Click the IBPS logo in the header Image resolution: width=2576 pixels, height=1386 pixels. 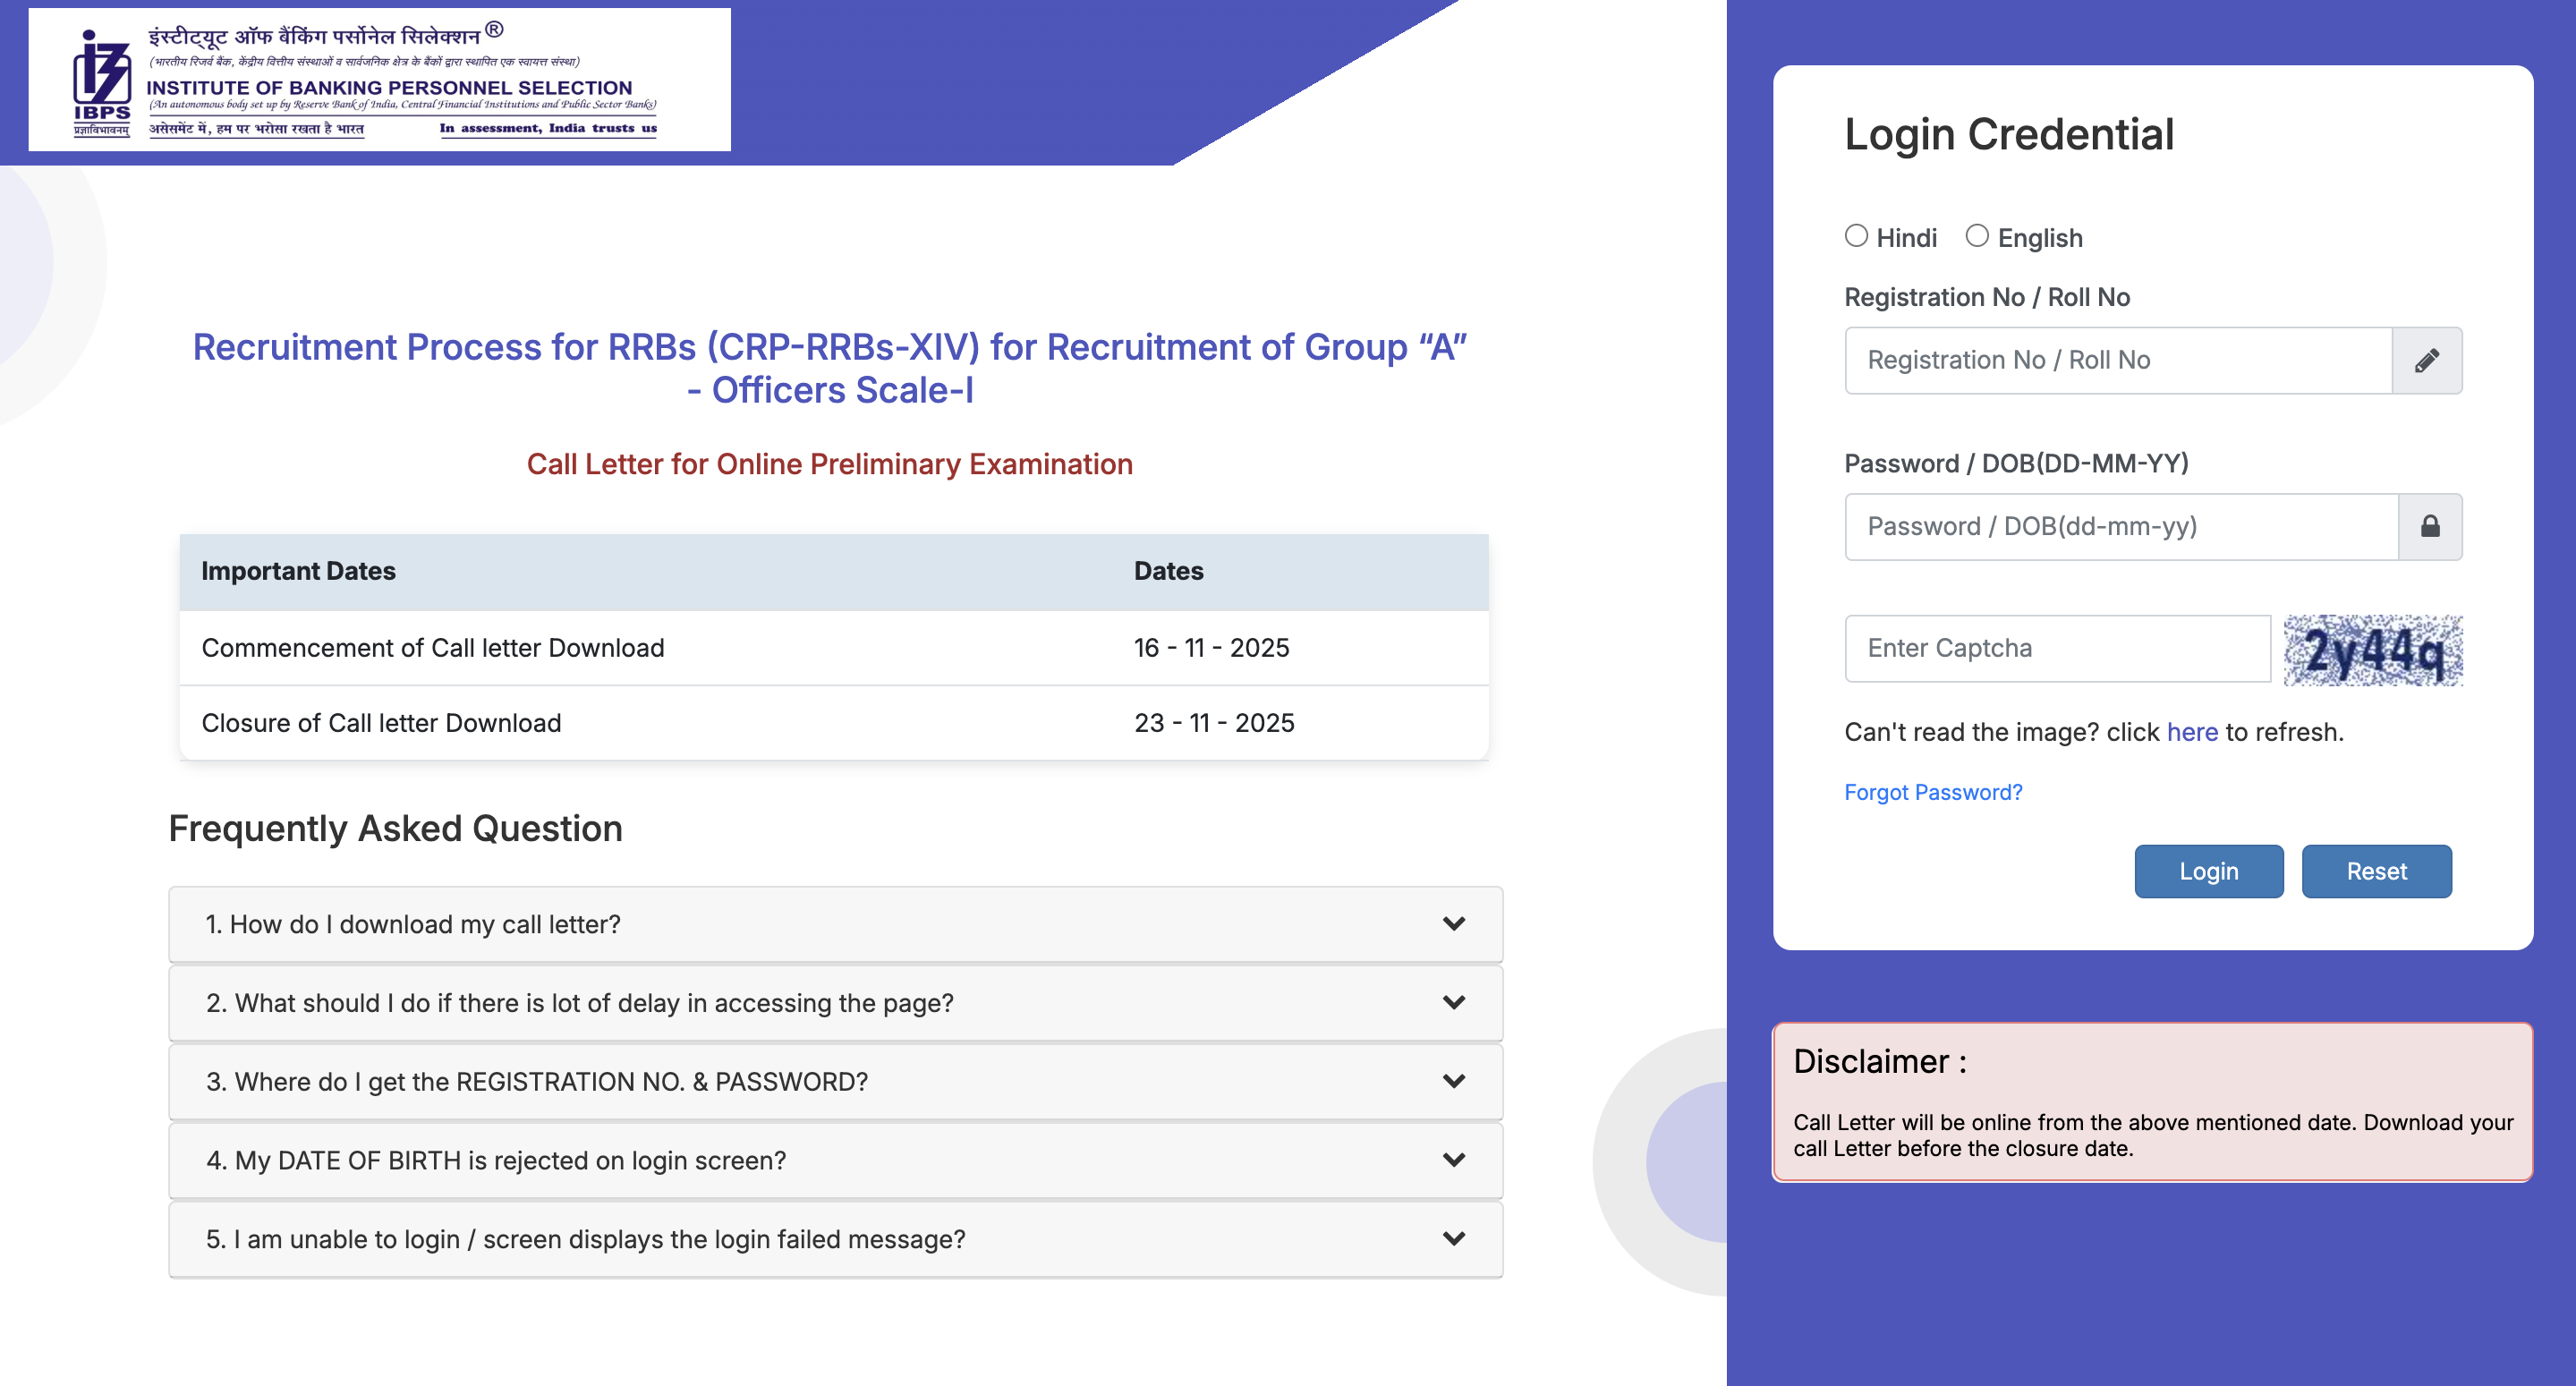tap(98, 73)
